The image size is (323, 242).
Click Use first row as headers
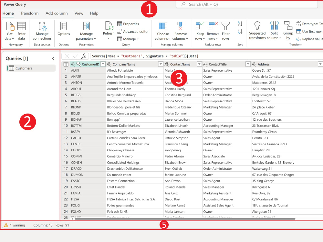click(309, 32)
